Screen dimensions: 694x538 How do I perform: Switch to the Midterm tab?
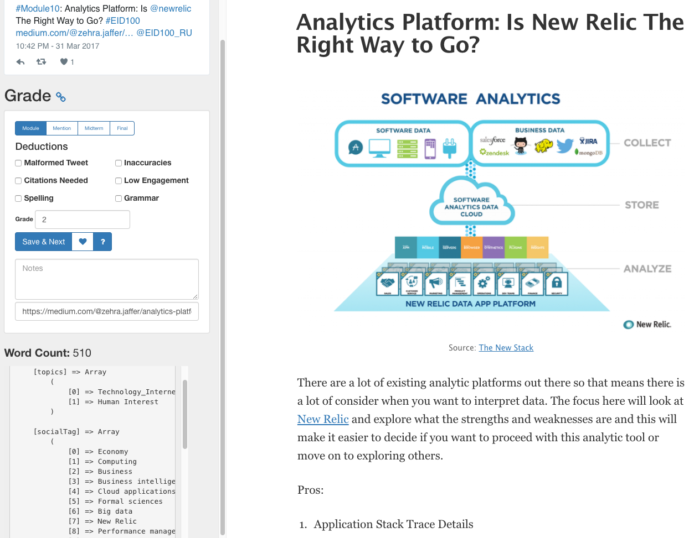(x=94, y=128)
